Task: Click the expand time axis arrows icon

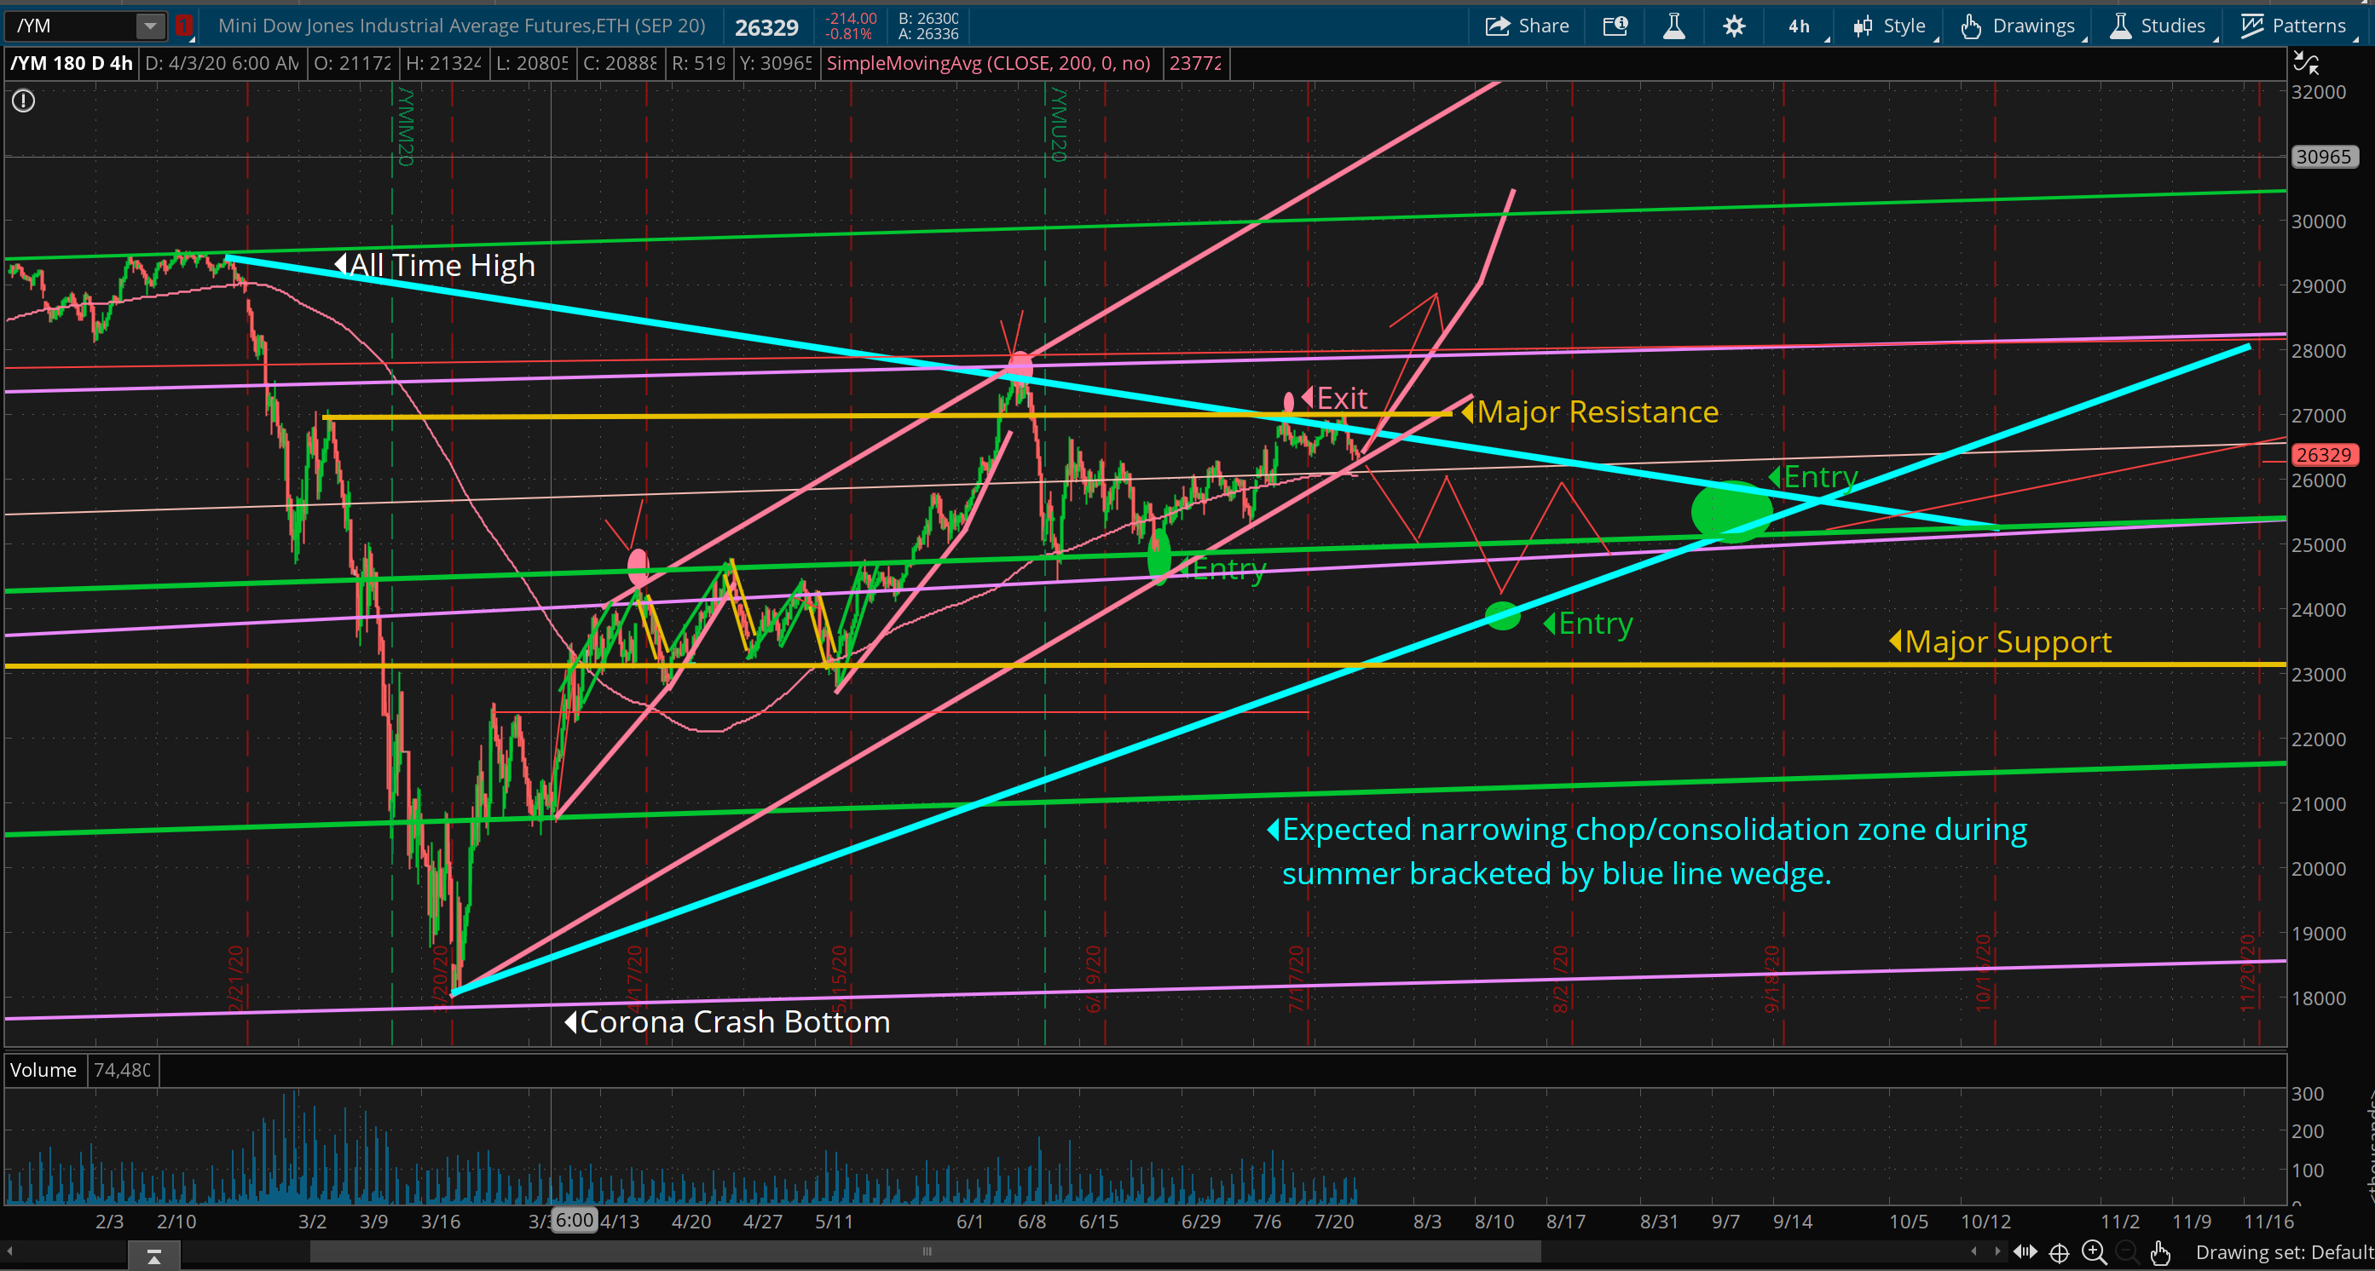Action: (x=2025, y=1252)
